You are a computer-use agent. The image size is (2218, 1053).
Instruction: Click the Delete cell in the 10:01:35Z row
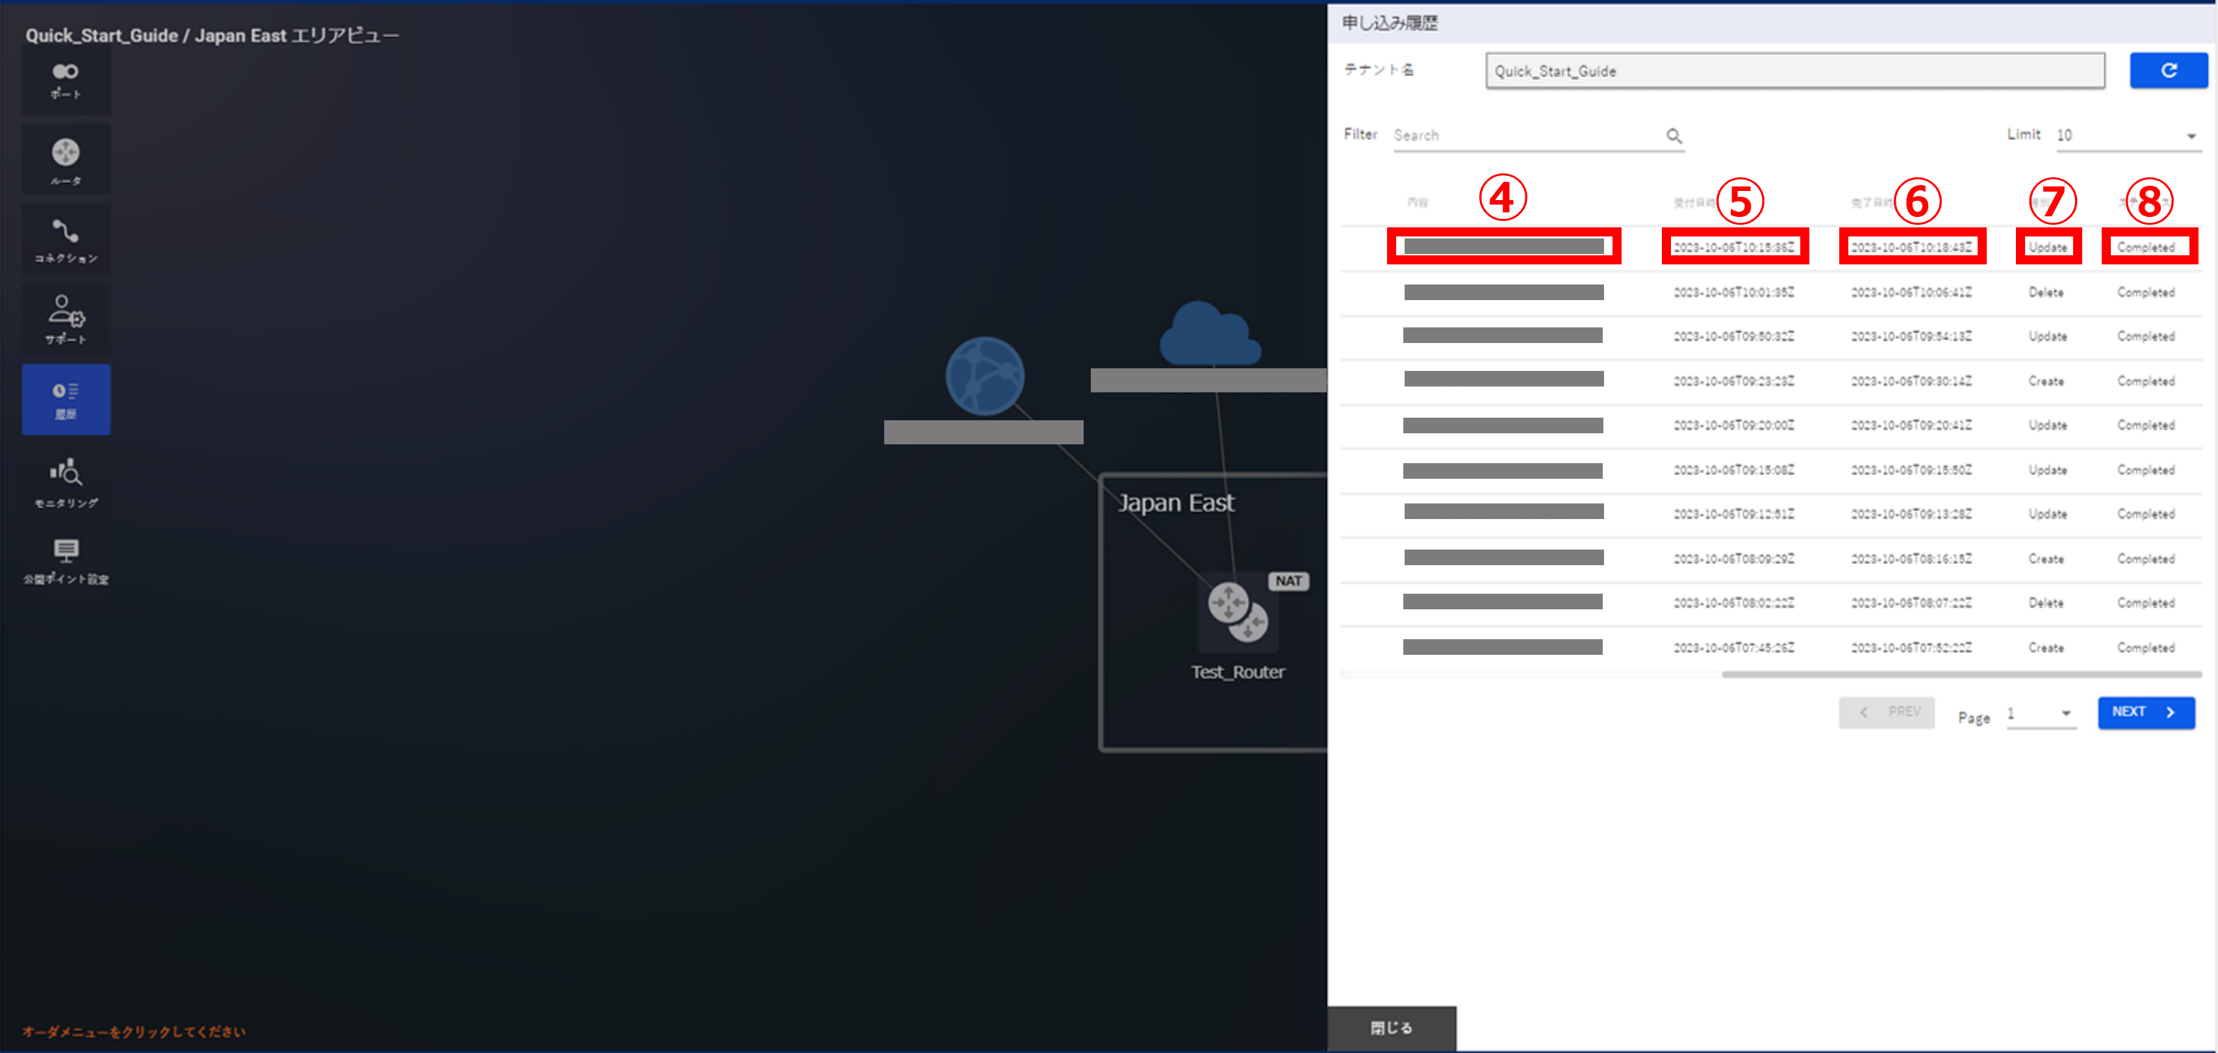[2046, 293]
